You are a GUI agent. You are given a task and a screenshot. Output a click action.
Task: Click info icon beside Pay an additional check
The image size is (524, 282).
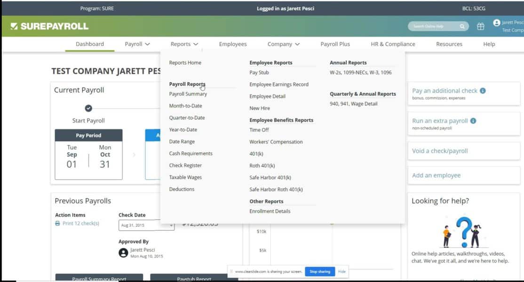coord(483,91)
